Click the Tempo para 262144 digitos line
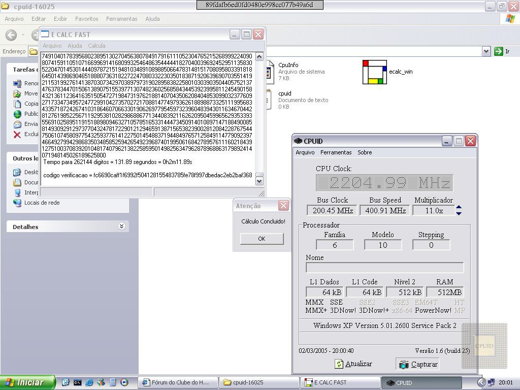 click(x=118, y=162)
